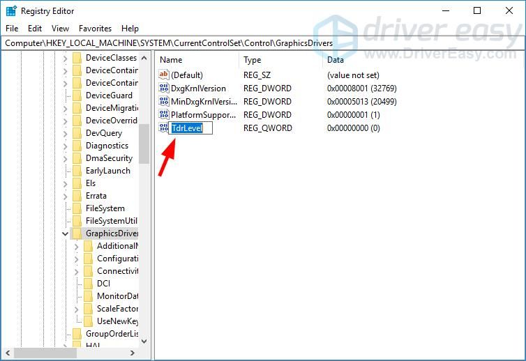Open the Edit menu
Viewport: 526px width, 361px height.
(35, 29)
